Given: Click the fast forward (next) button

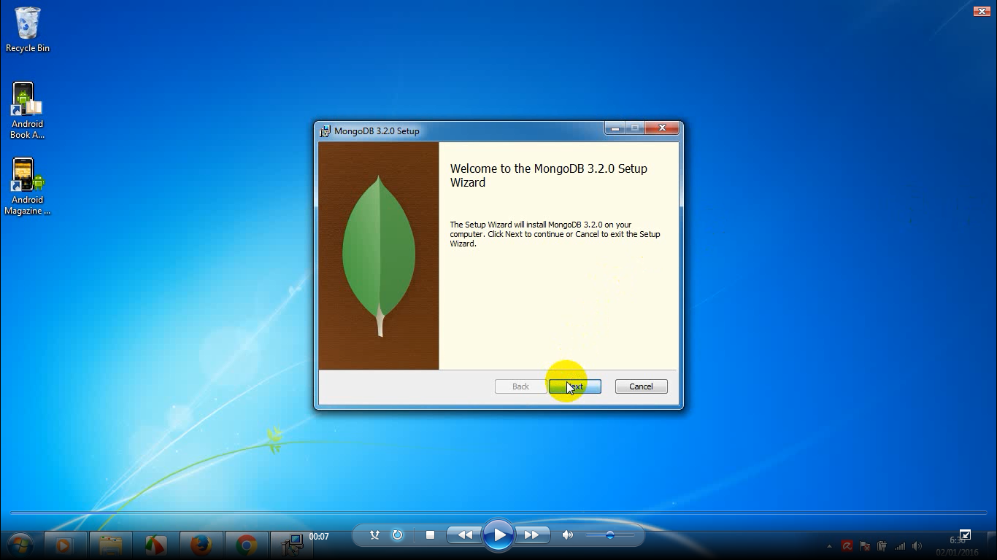Looking at the screenshot, I should pyautogui.click(x=532, y=535).
